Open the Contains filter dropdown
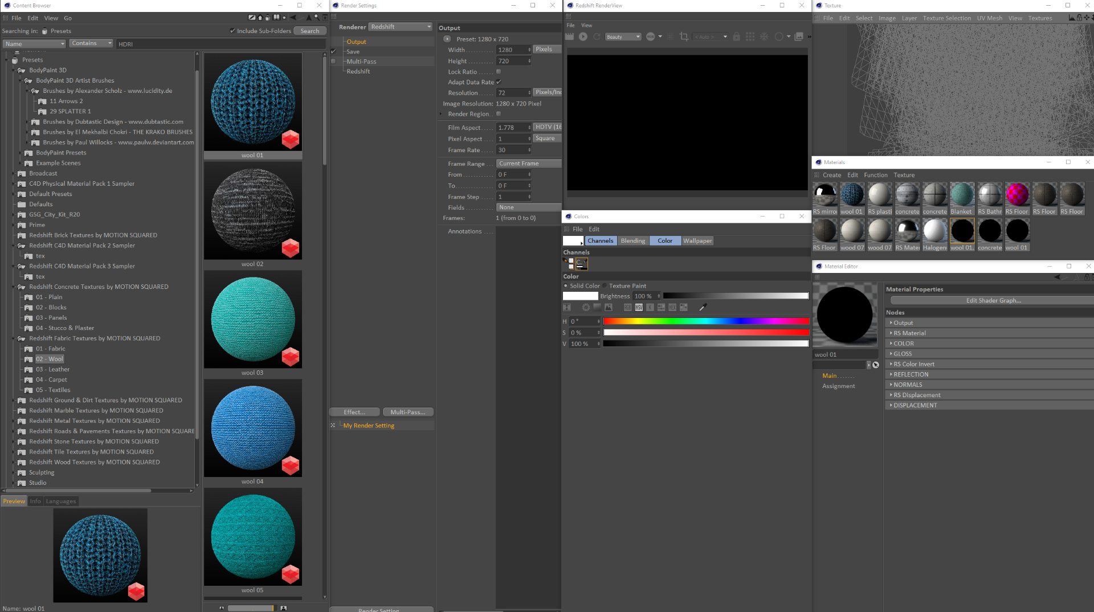 coord(91,43)
